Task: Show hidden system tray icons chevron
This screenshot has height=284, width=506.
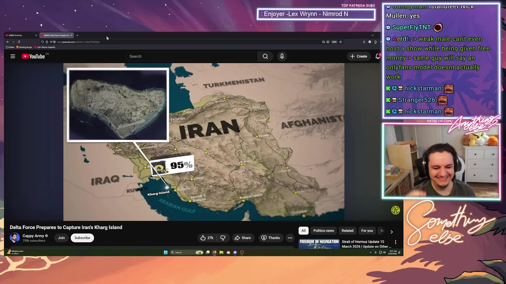Action: 370,252
